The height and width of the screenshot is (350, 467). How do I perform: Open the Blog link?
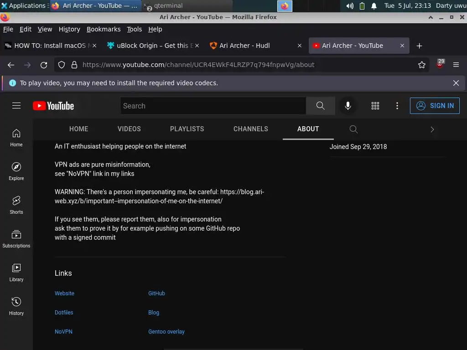tap(154, 313)
